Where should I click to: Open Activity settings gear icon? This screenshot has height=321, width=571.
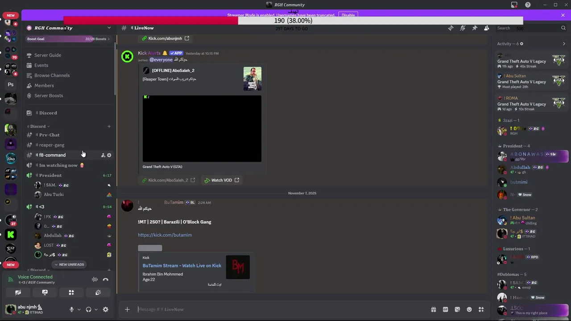[x=521, y=44]
